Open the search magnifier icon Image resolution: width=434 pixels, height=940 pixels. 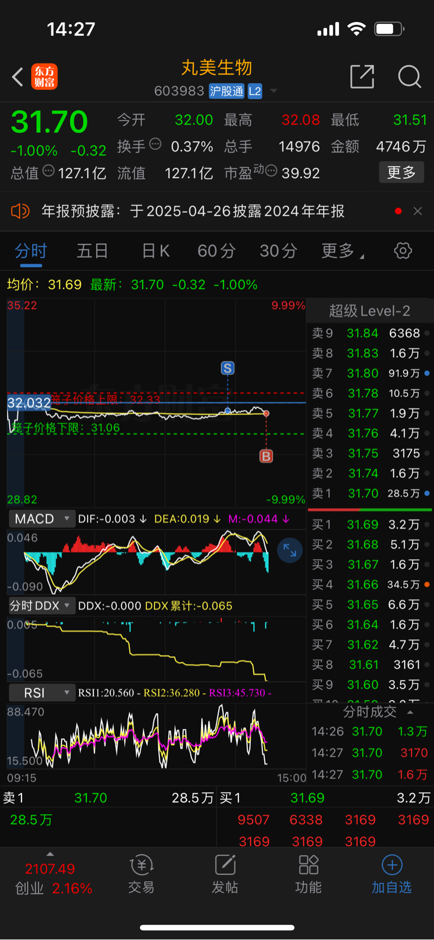(409, 76)
